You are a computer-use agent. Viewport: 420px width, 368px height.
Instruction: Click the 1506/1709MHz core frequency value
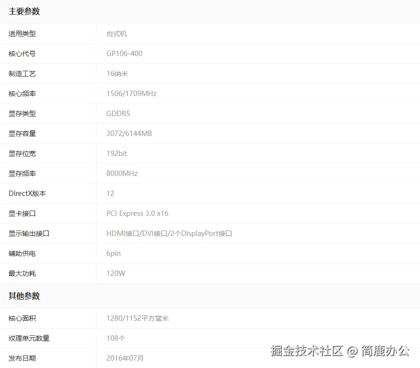click(x=131, y=94)
